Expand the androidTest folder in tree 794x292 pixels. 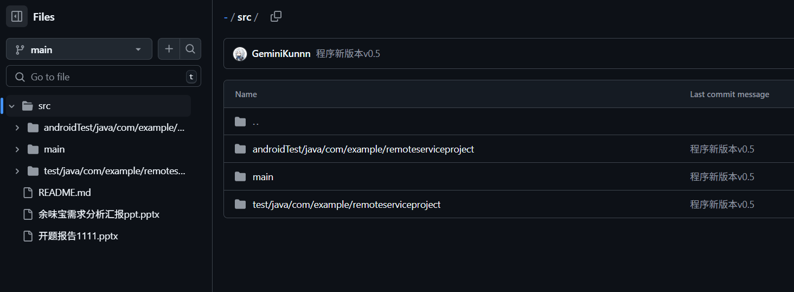click(x=17, y=128)
